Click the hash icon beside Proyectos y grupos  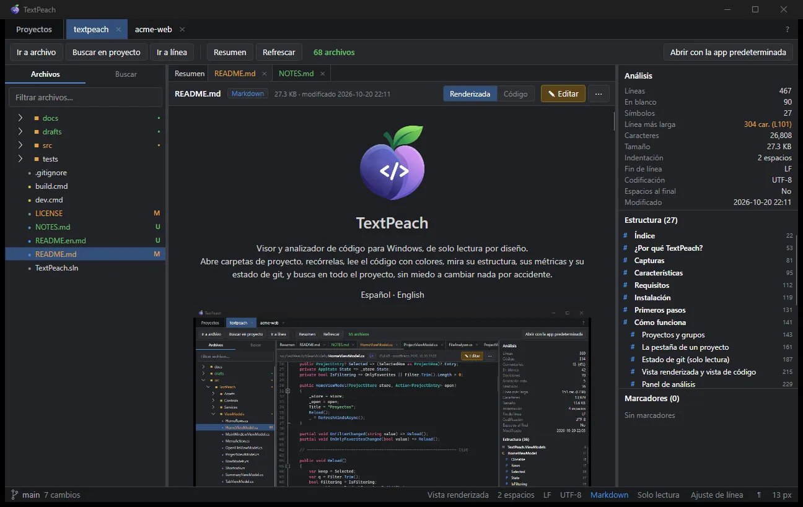633,335
